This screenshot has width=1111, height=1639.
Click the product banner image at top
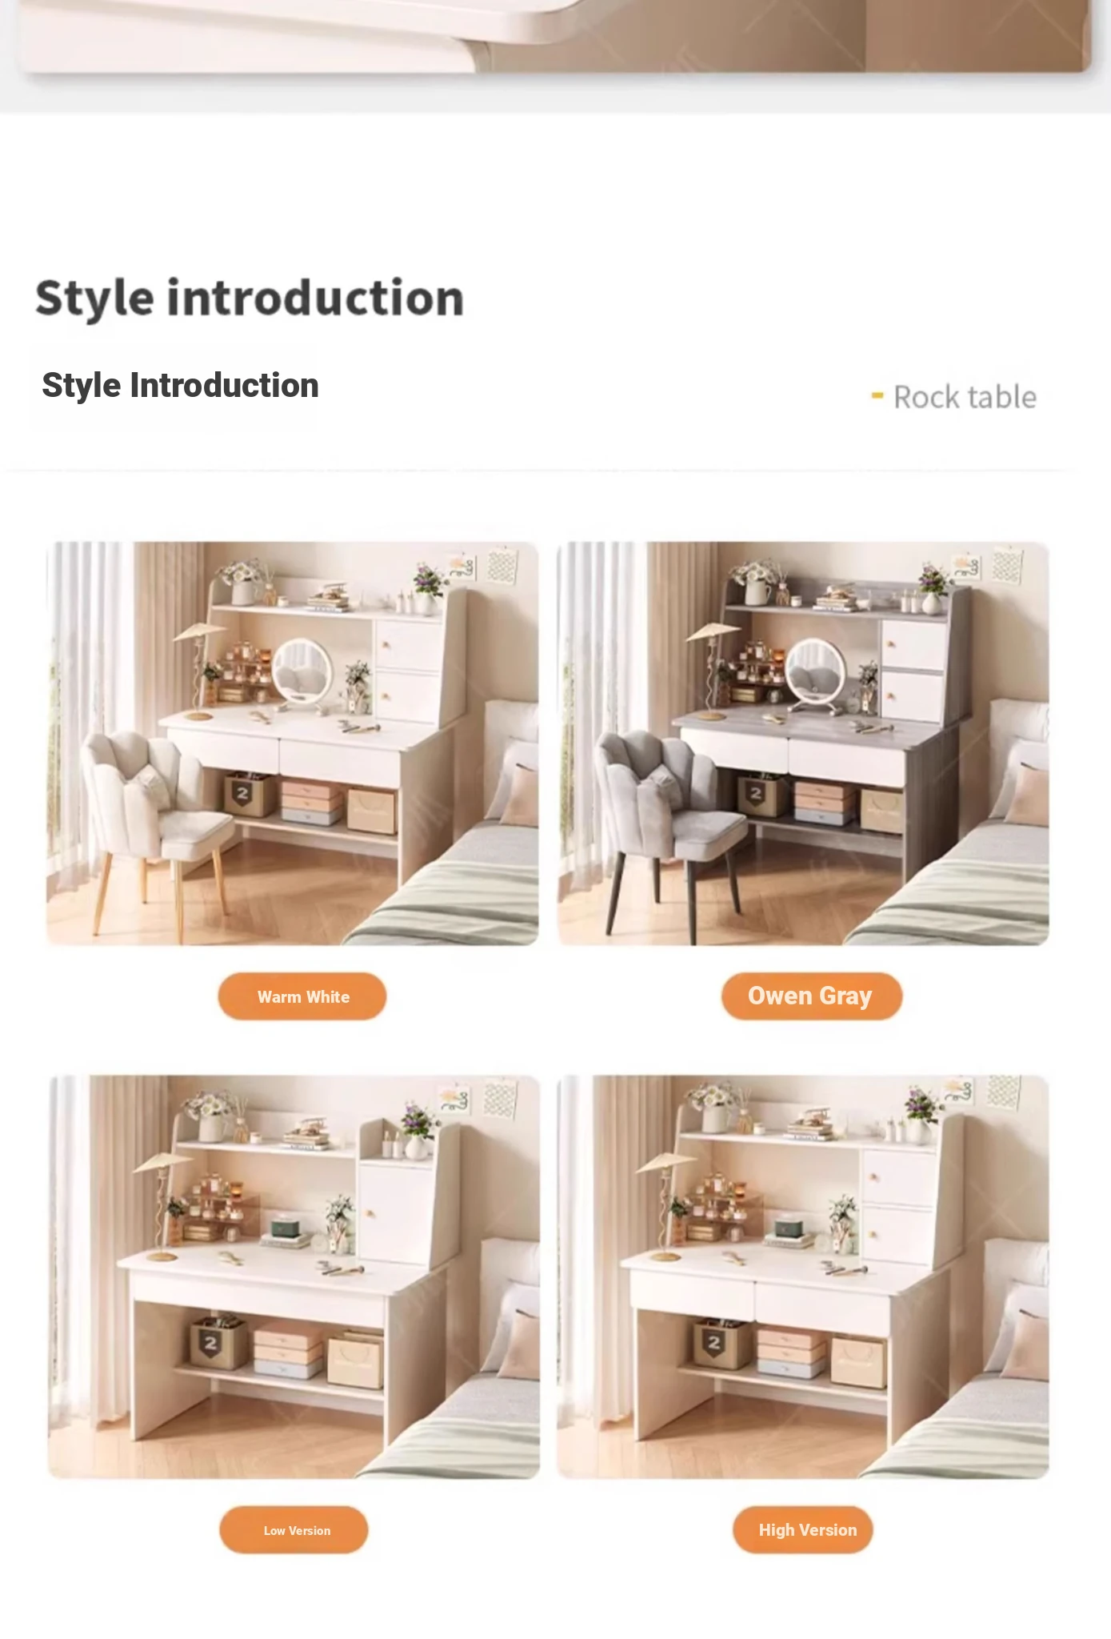point(555,37)
